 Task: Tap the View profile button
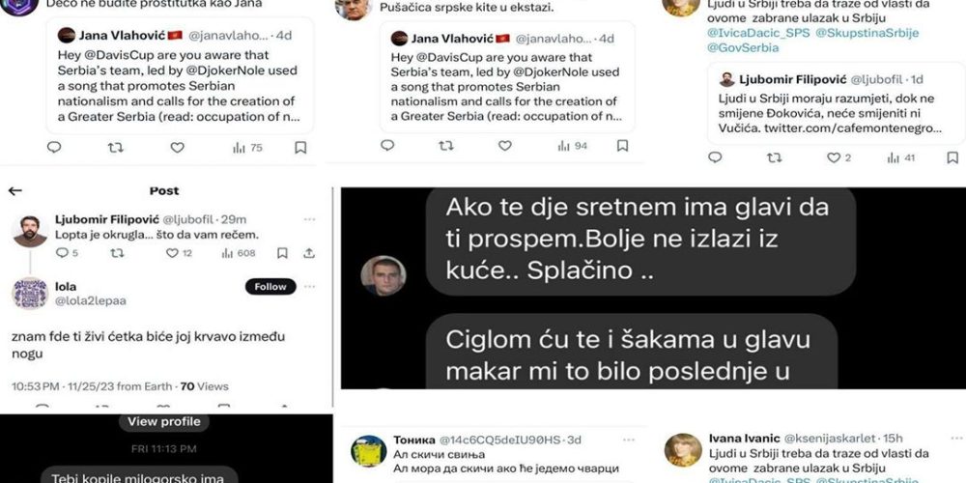pos(164,421)
